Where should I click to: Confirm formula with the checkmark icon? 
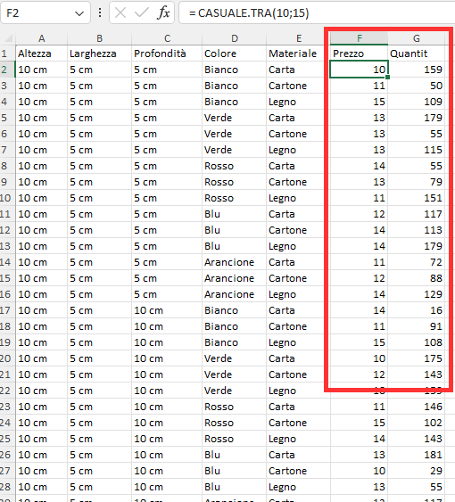pos(141,12)
